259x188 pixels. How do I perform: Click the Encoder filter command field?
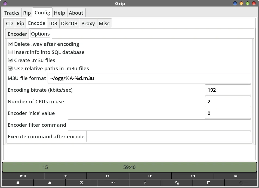tap(159, 125)
